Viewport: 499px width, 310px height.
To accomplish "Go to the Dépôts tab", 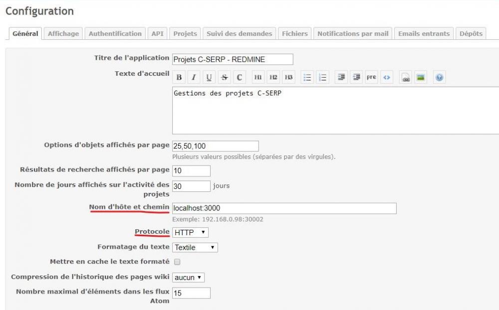I will pos(471,33).
